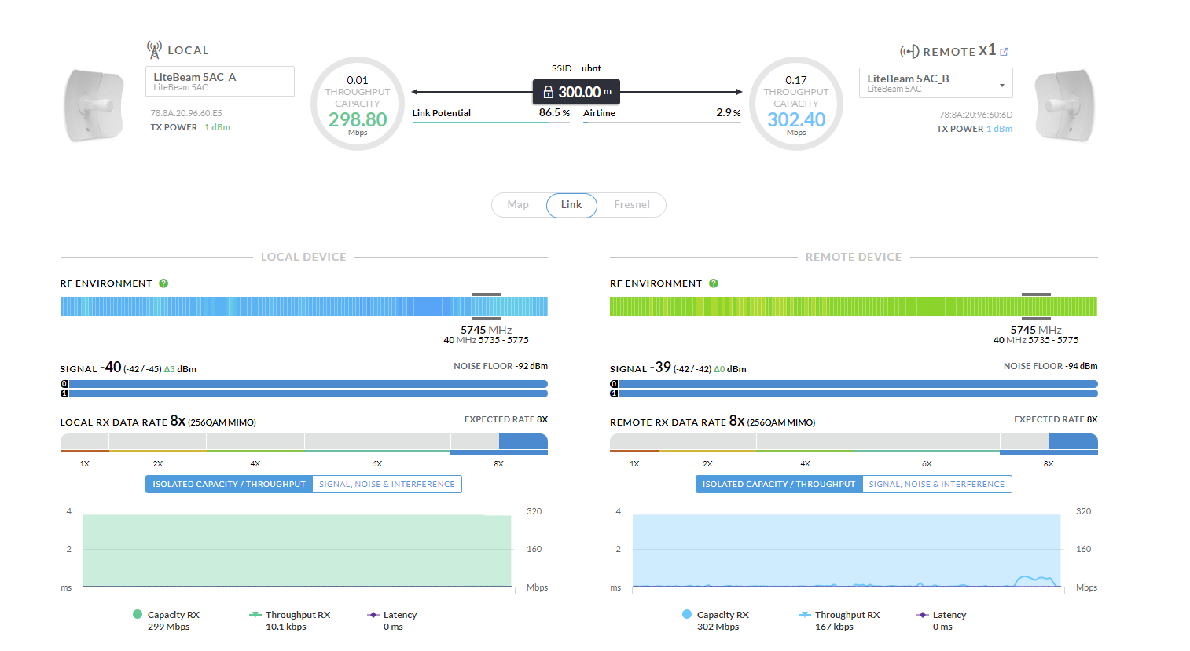Select the Link view tab
The height and width of the screenshot is (651, 1190).
coord(571,205)
